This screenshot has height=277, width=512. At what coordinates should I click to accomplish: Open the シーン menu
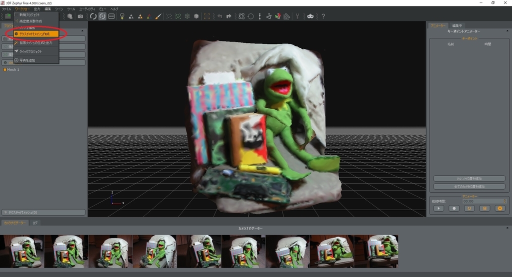click(59, 9)
